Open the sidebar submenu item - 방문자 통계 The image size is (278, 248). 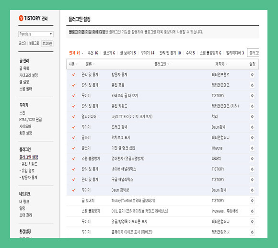(x=28, y=178)
